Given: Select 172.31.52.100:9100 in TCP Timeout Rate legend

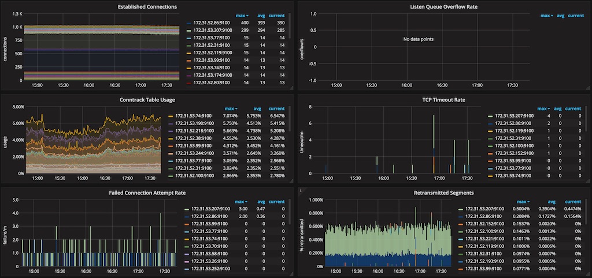Looking at the screenshot, I should (x=514, y=146).
